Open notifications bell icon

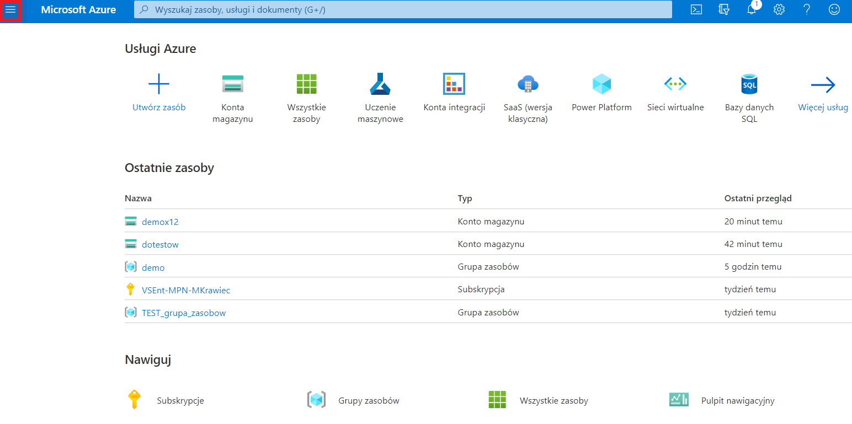(x=751, y=9)
